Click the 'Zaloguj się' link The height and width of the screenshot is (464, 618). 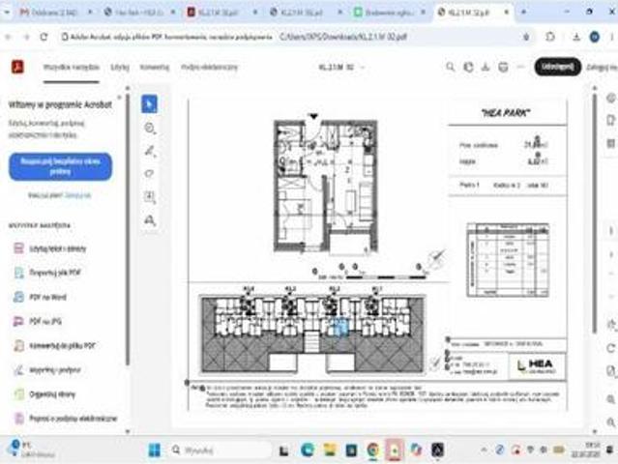point(602,68)
